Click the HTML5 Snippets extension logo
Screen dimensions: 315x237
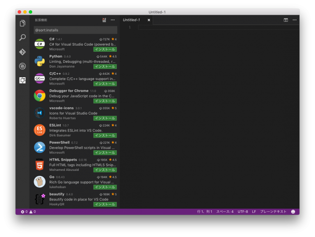click(39, 165)
